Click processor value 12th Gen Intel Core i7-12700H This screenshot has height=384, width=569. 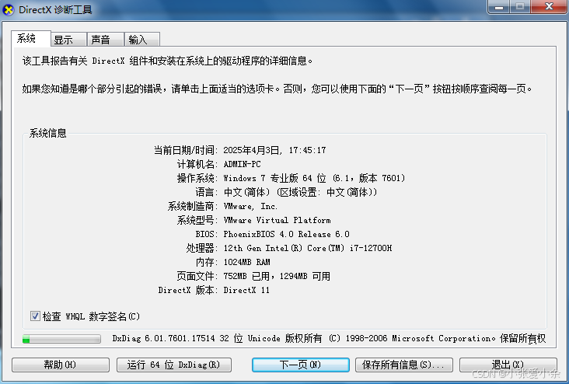pos(308,248)
